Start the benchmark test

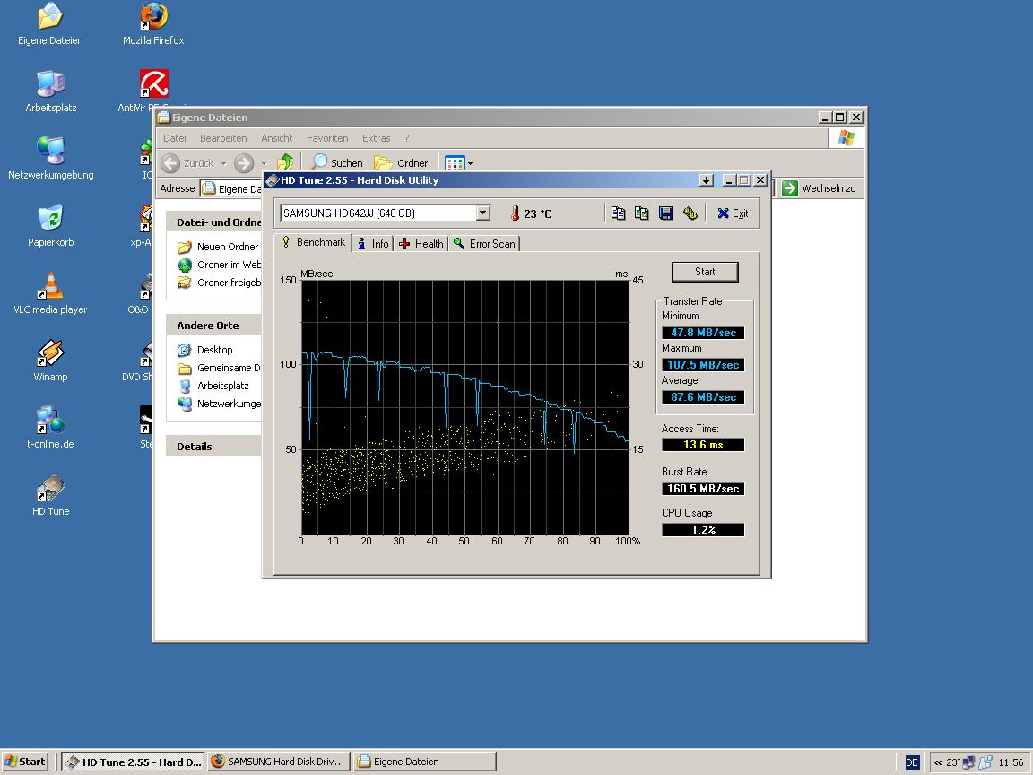(x=704, y=272)
